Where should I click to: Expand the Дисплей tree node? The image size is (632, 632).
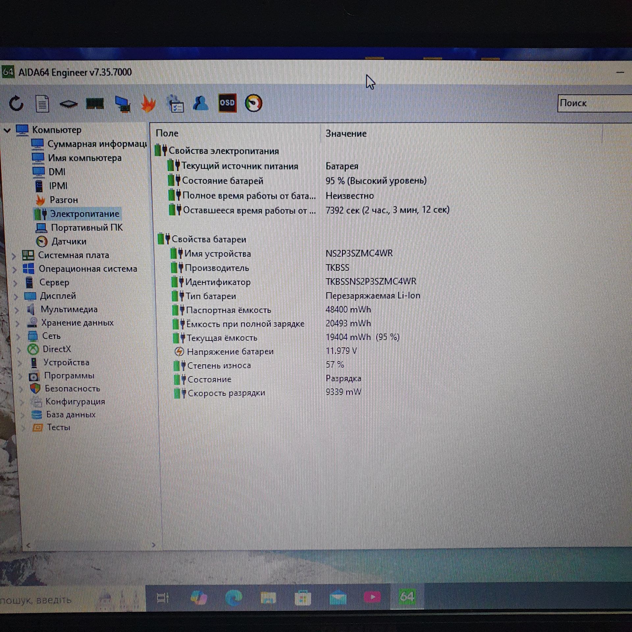(16, 297)
